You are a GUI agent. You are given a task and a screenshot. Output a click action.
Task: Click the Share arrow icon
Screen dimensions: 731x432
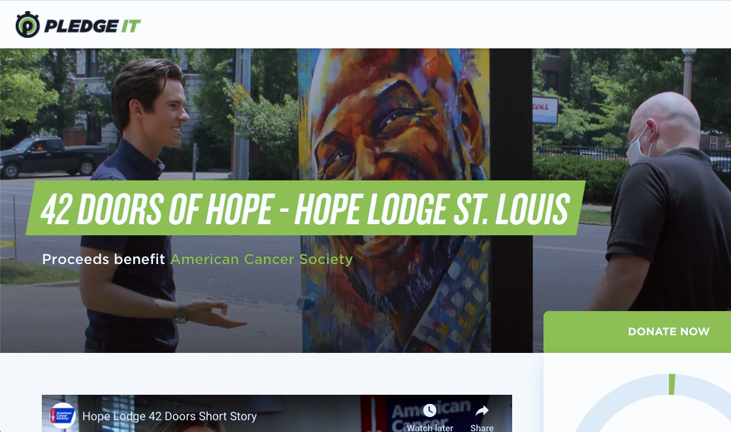click(481, 410)
